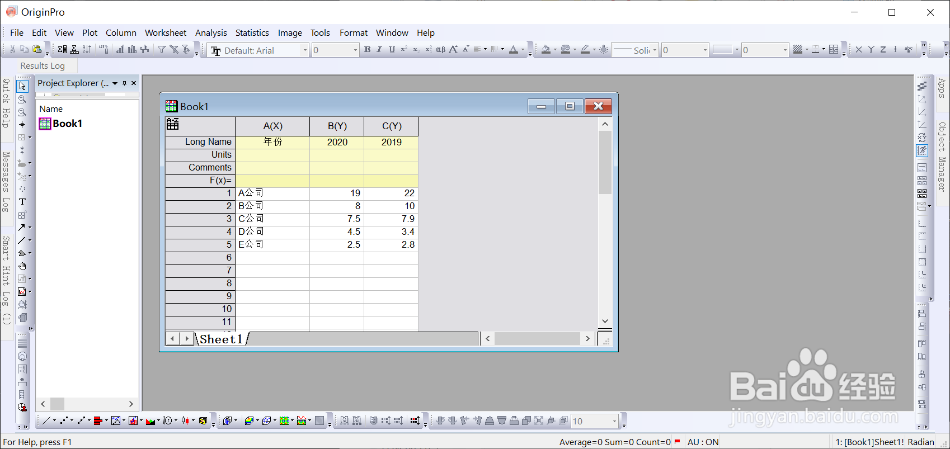Toggle Bold formatting
The height and width of the screenshot is (449, 950).
click(368, 50)
